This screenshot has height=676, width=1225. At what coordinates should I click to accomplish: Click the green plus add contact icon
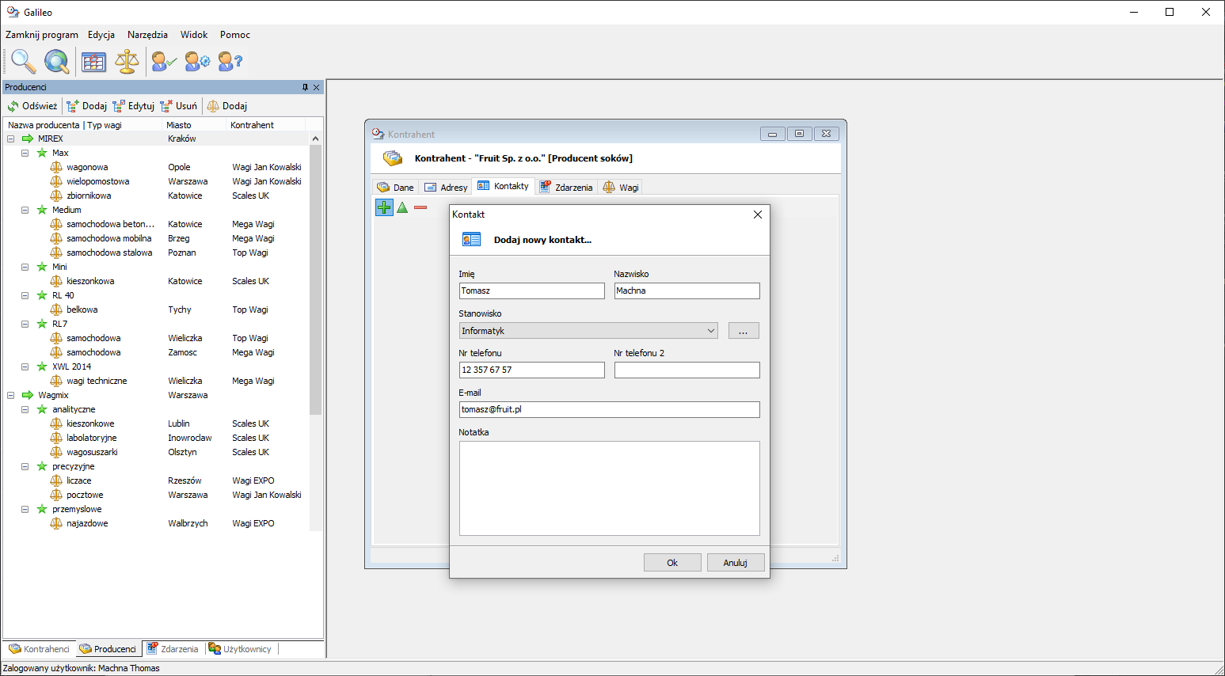(x=384, y=207)
